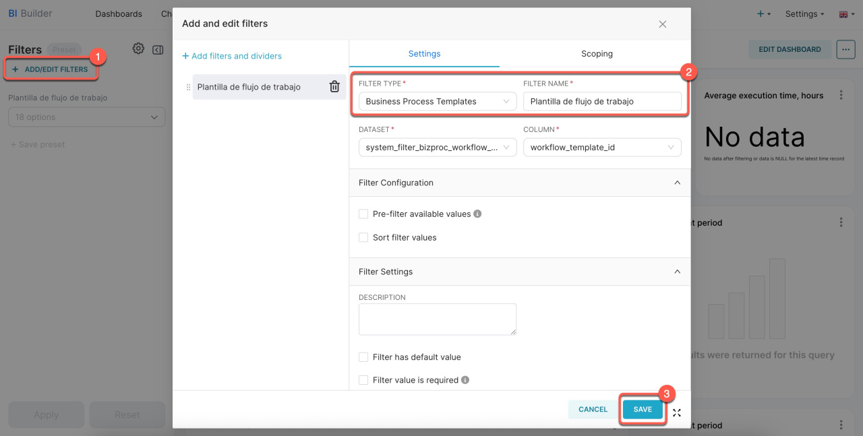863x436 pixels.
Task: Select the Settings tab
Action: click(x=424, y=54)
